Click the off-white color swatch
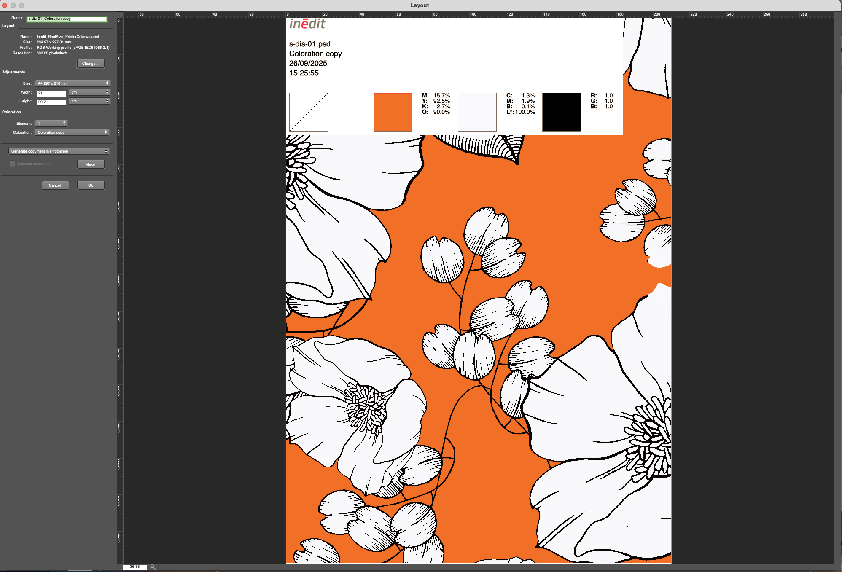This screenshot has height=572, width=842. pos(477,112)
